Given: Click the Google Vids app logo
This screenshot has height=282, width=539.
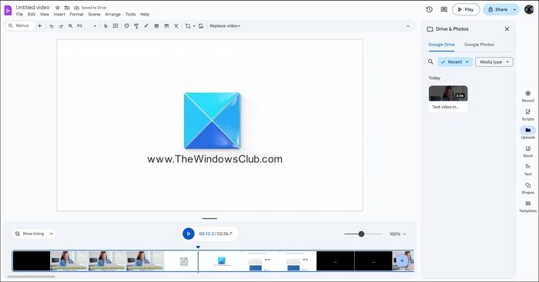Looking at the screenshot, I should 8,10.
